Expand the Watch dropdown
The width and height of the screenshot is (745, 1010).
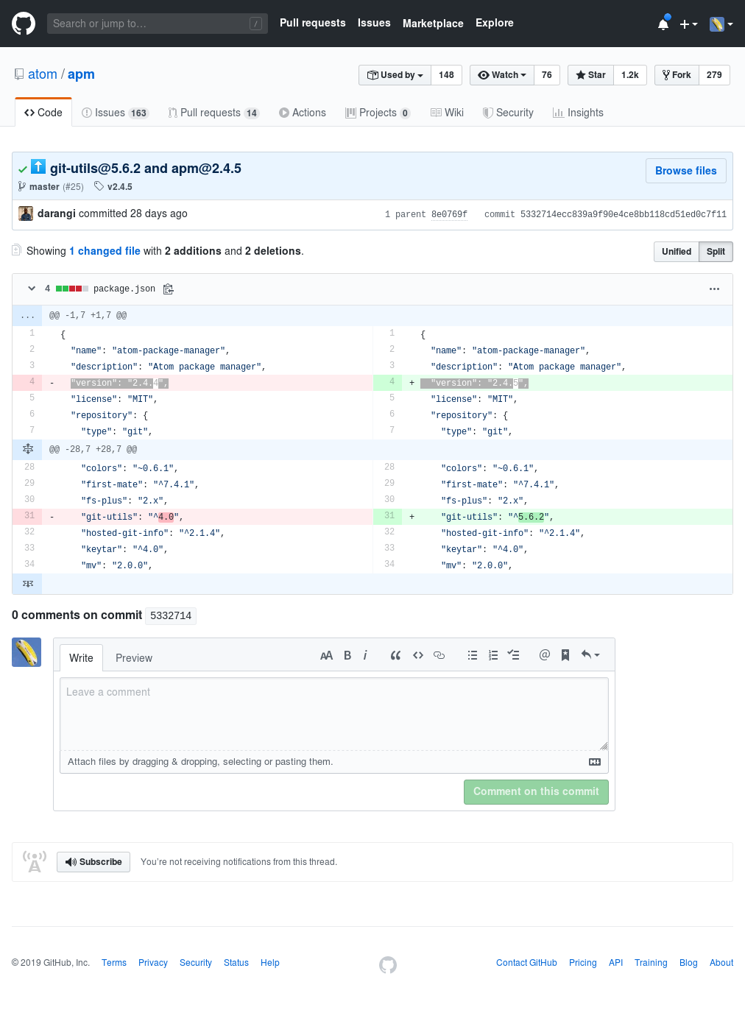click(502, 75)
